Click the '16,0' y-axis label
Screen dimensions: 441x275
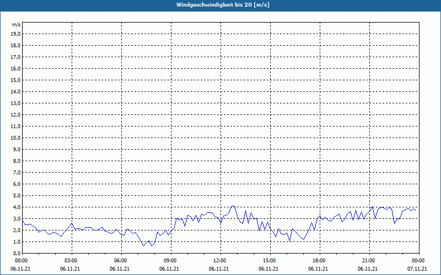tap(16, 68)
